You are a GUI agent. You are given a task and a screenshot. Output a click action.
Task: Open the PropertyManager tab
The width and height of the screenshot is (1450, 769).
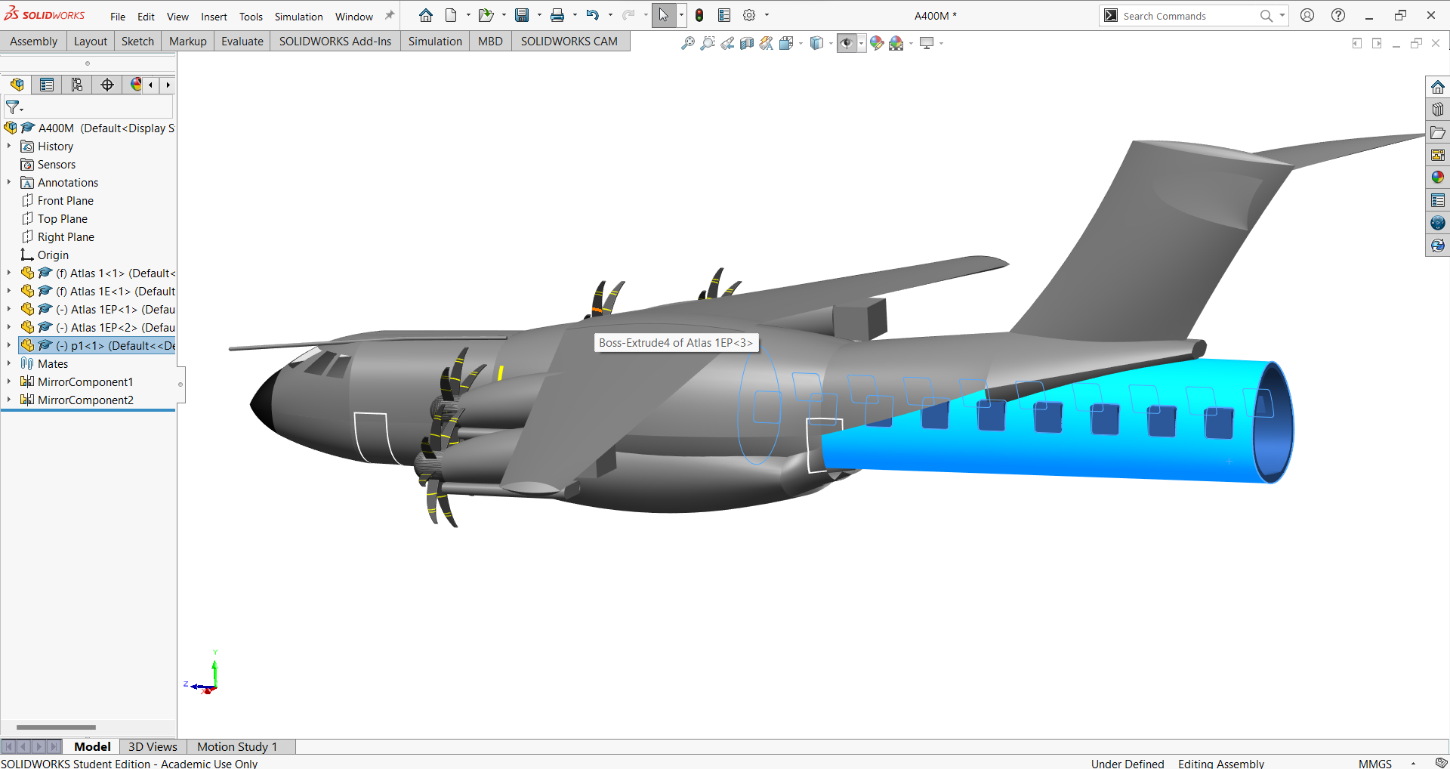(47, 85)
